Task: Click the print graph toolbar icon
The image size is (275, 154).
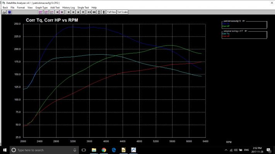Action: pos(4,12)
